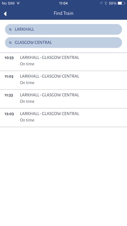
Task: Tap the 11:04 clock in status bar
Action: pyautogui.click(x=63, y=3)
